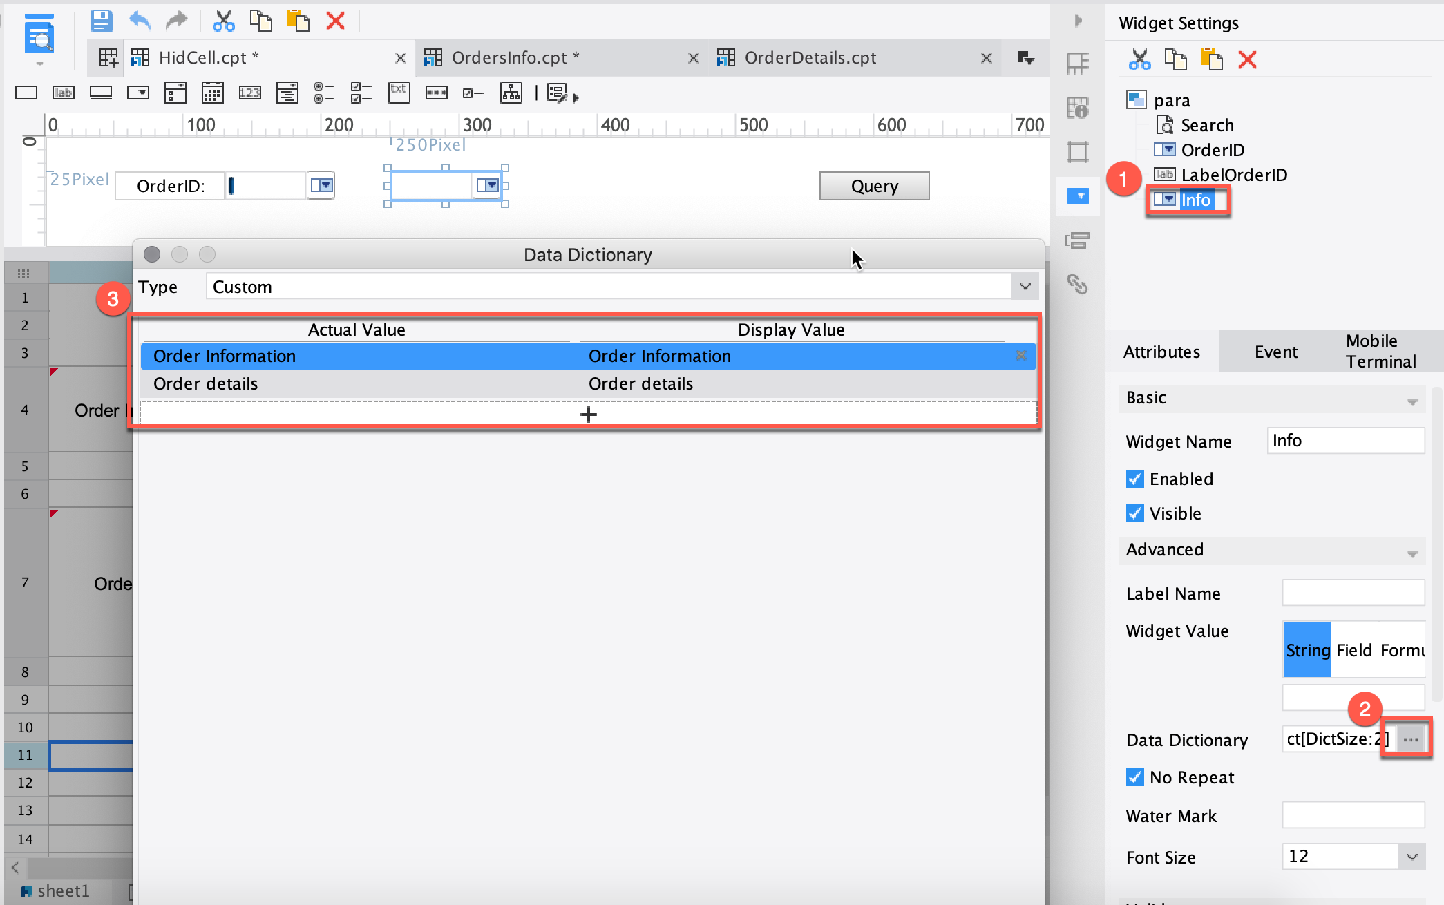Disable the No Repeat option
Image resolution: width=1444 pixels, height=905 pixels.
(x=1134, y=777)
